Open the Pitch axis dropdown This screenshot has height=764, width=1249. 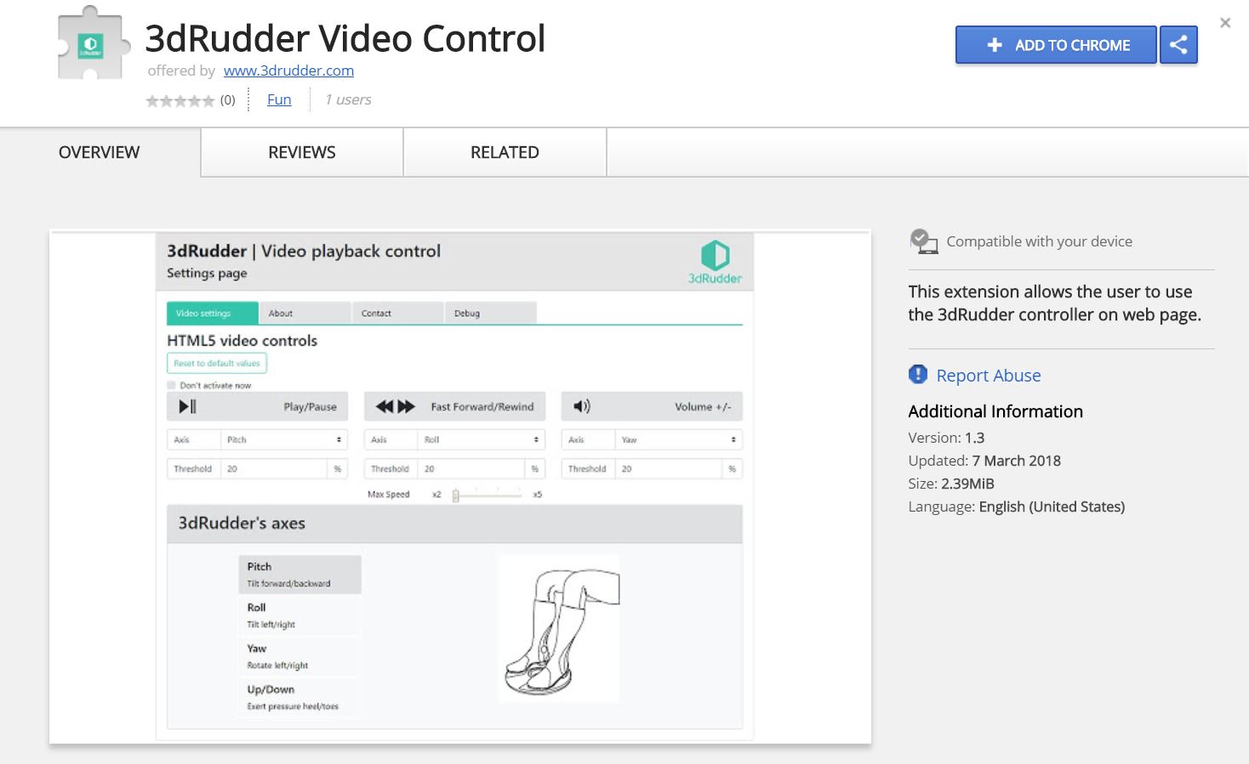[x=284, y=439]
